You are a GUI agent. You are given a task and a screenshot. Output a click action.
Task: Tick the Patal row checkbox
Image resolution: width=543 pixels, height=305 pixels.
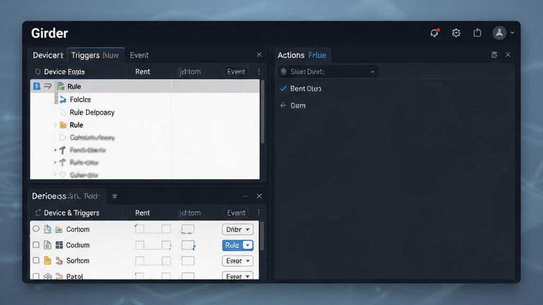[x=36, y=276]
